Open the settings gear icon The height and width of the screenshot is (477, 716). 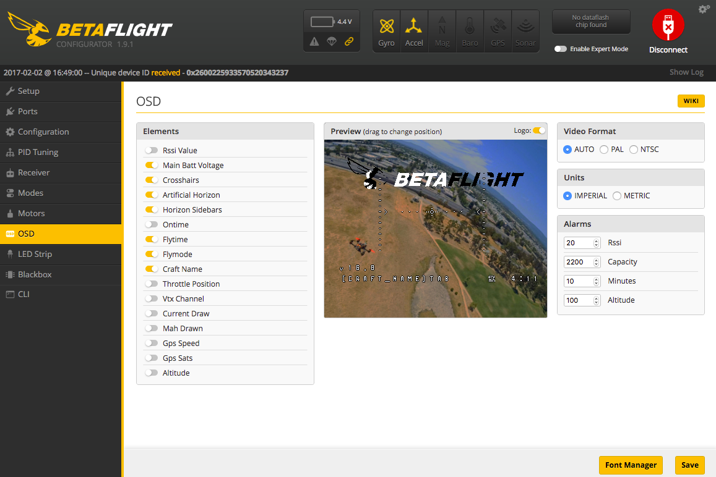pos(704,9)
